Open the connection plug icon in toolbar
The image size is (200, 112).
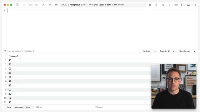click(x=17, y=5)
